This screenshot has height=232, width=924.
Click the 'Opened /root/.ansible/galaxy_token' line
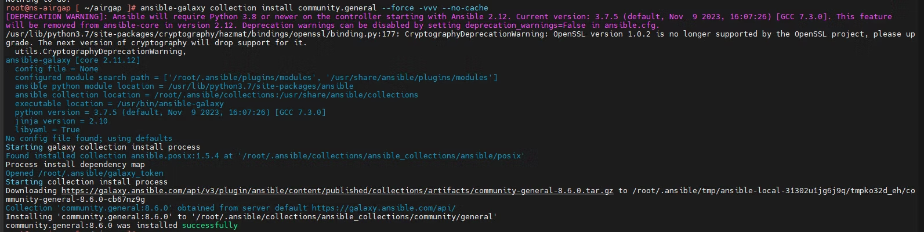click(x=84, y=173)
